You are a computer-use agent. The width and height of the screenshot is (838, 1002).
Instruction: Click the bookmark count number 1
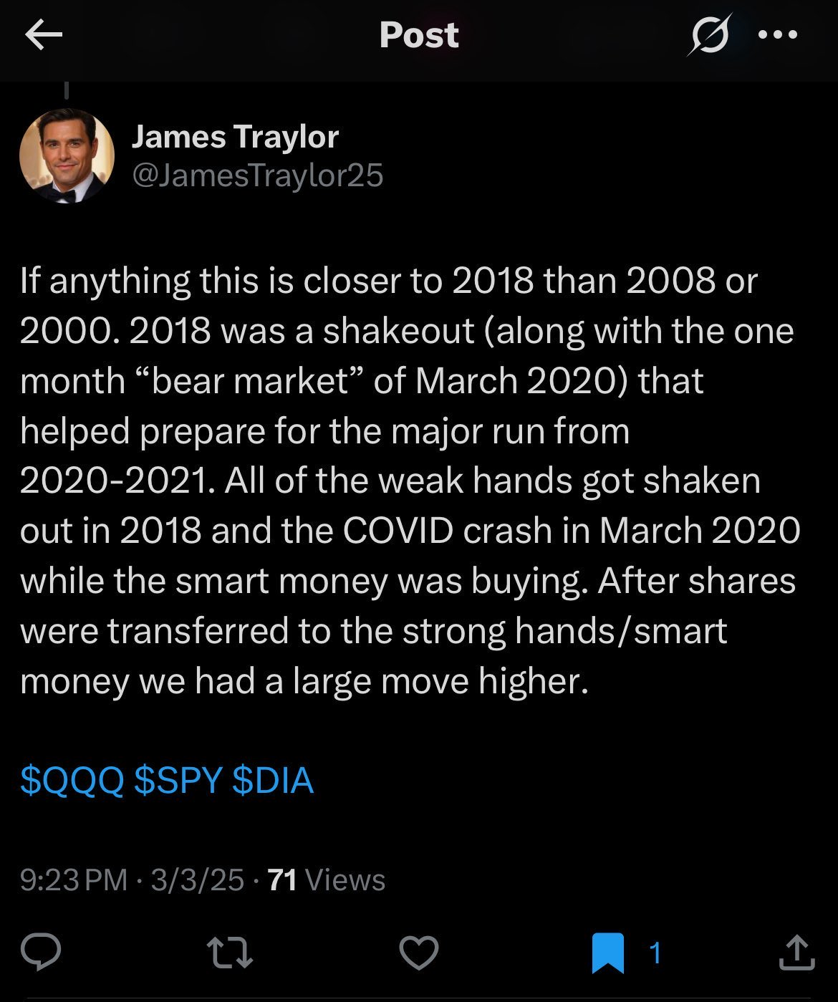[654, 953]
